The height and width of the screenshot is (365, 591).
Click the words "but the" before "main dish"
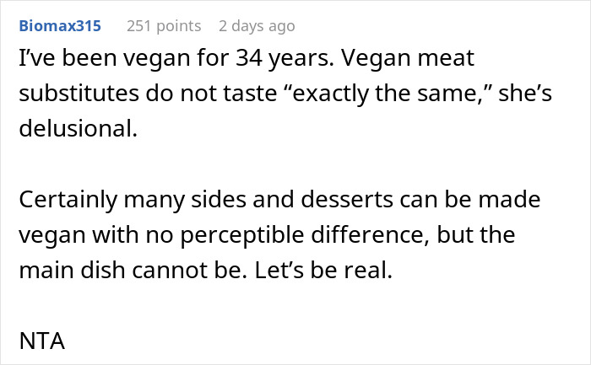[476, 235]
